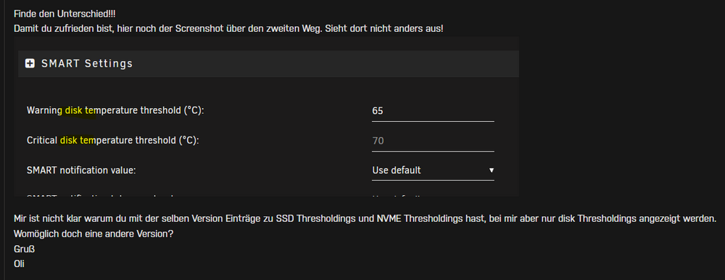The image size is (725, 280).
Task: Click the arrow beside Use default
Action: (491, 170)
